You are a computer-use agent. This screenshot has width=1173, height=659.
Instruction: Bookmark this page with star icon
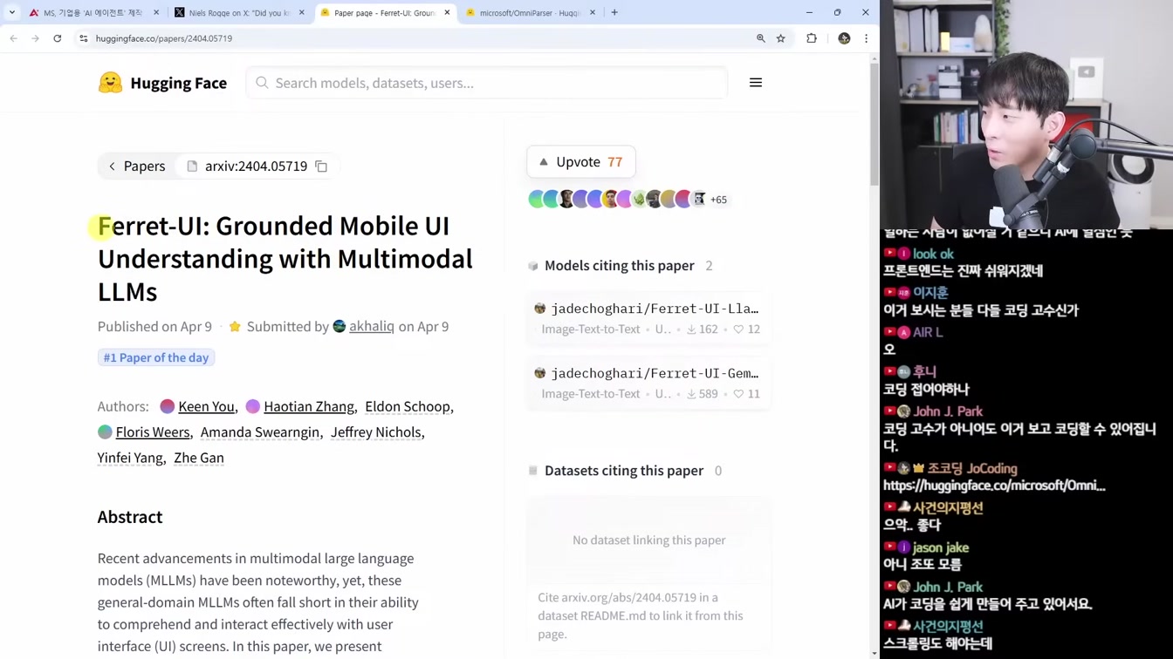pyautogui.click(x=781, y=38)
